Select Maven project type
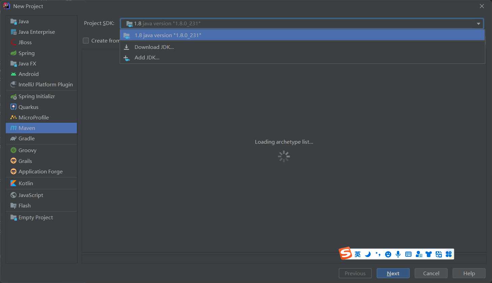The height and width of the screenshot is (283, 492). (x=41, y=128)
